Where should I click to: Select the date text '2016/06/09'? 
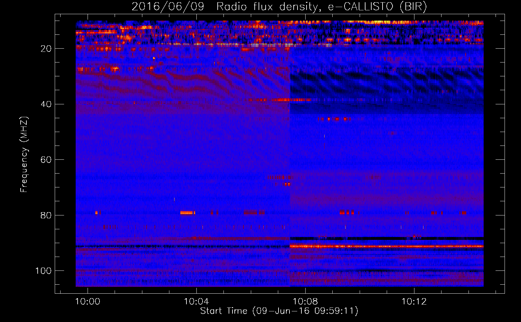[168, 7]
